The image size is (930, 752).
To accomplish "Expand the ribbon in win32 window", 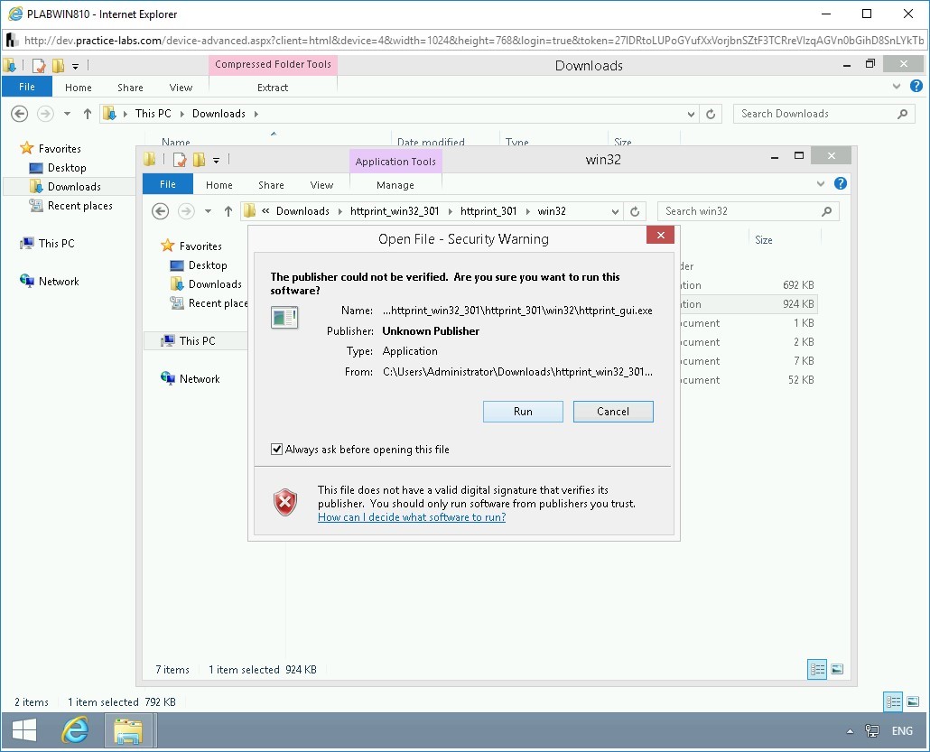I will coord(821,184).
